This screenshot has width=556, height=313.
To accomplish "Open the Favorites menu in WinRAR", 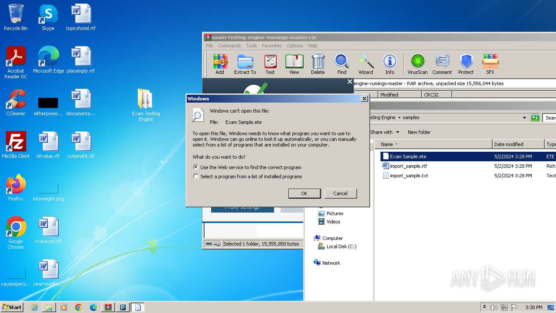I will [x=271, y=46].
